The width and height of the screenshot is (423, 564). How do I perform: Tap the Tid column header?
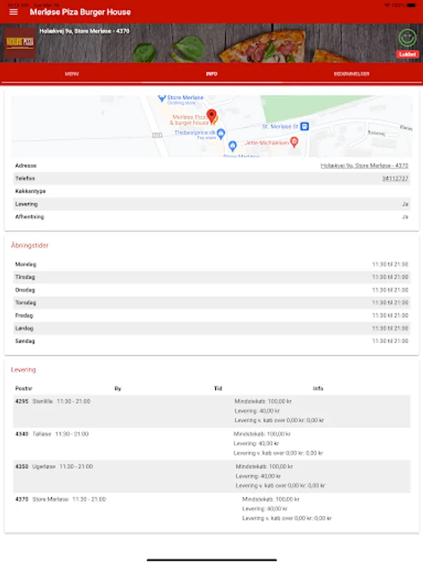point(218,389)
